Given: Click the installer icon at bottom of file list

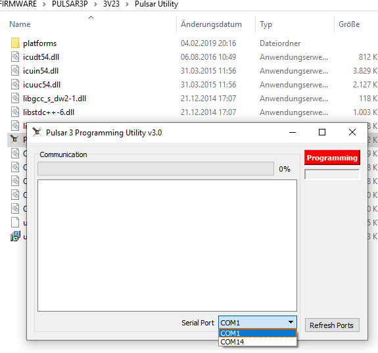Looking at the screenshot, I should coord(15,236).
